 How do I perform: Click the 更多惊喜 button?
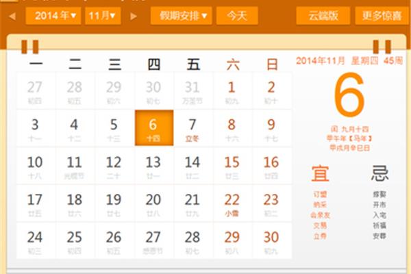click(382, 16)
